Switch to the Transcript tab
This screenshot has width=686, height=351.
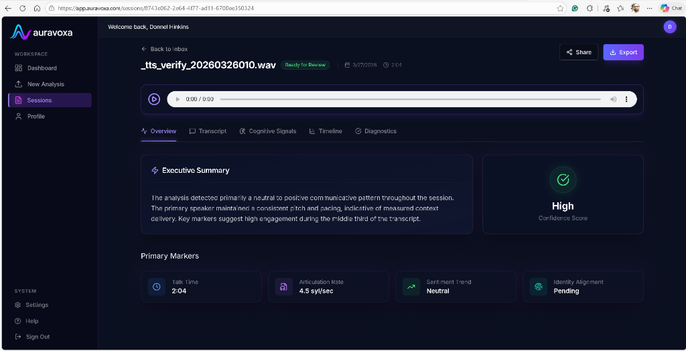(208, 131)
